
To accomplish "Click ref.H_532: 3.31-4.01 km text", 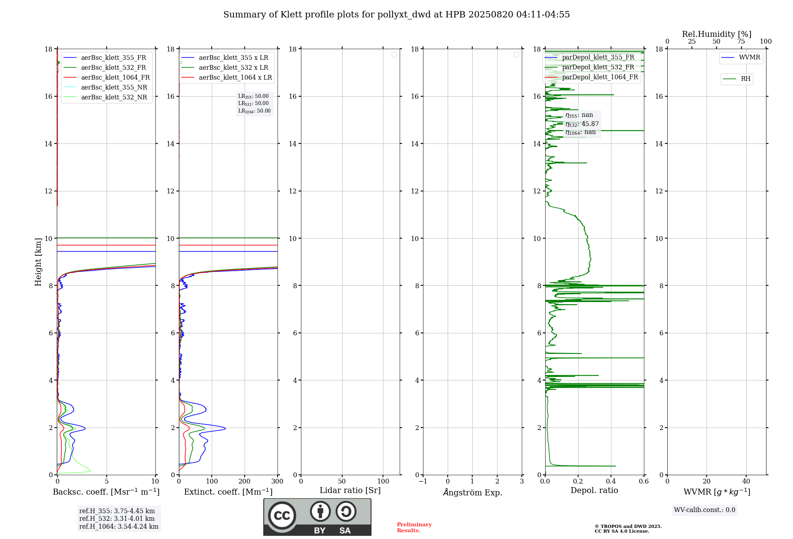I will [x=117, y=519].
